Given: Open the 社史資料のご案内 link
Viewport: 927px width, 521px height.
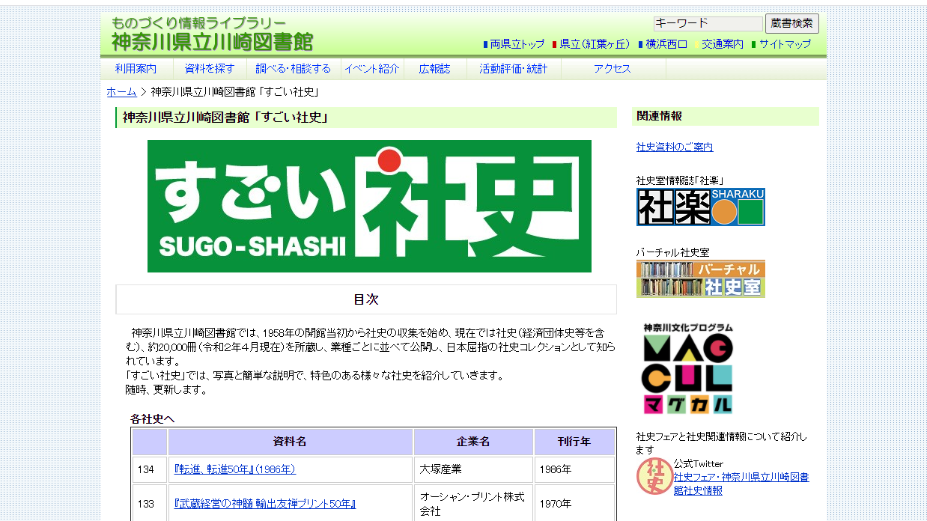Looking at the screenshot, I should [x=675, y=147].
